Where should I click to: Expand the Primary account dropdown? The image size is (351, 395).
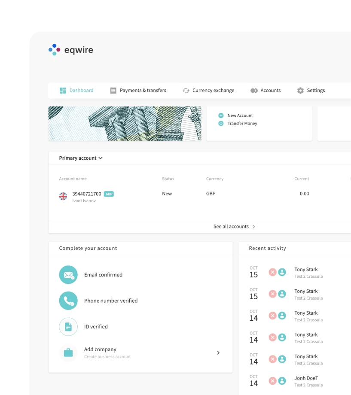tap(81, 158)
